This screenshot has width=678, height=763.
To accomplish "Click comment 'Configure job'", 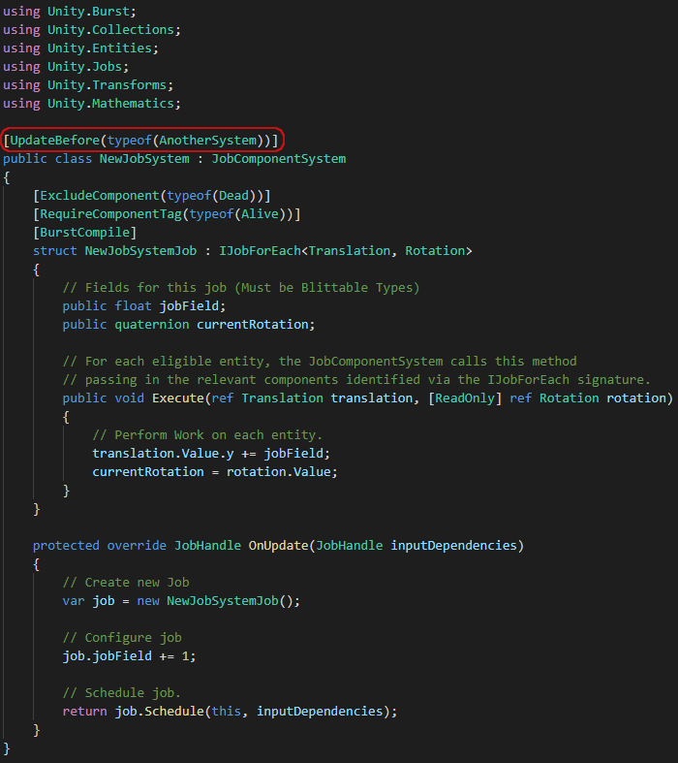I will pyautogui.click(x=122, y=638).
